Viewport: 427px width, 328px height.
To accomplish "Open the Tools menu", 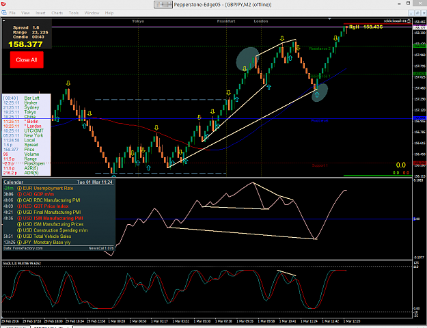I will click(x=74, y=13).
